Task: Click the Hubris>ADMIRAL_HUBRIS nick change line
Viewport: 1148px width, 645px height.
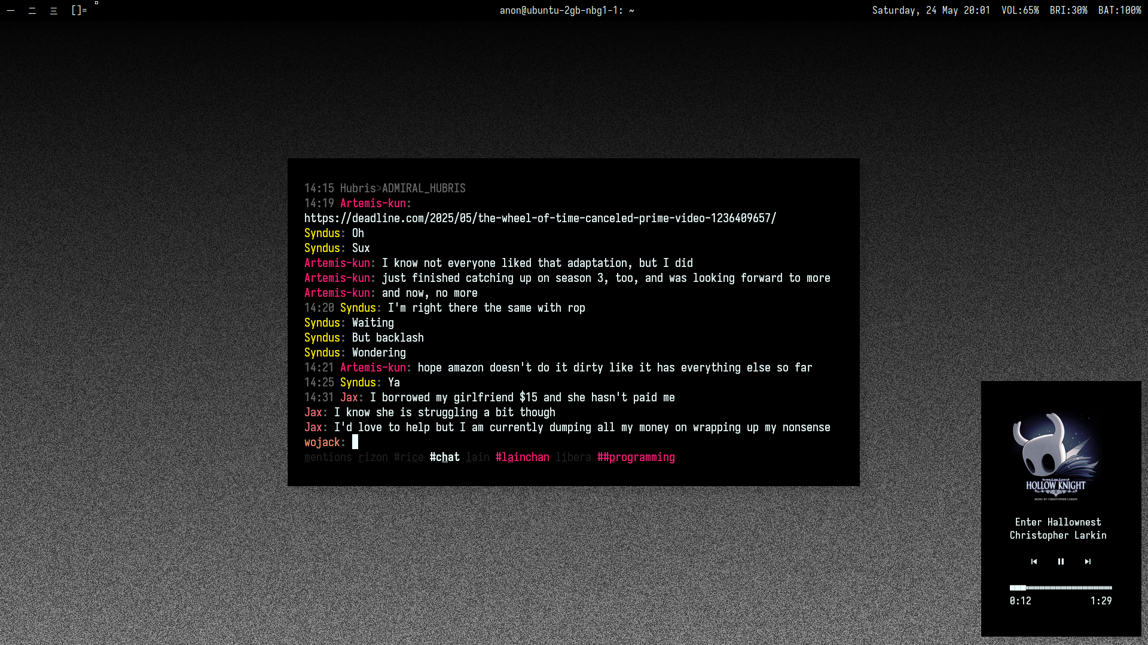Action: point(384,188)
